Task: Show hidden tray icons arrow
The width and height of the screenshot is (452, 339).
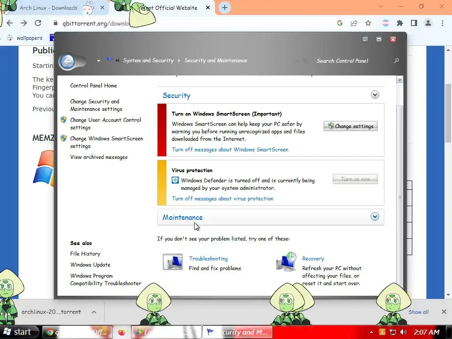Action: coord(371,332)
